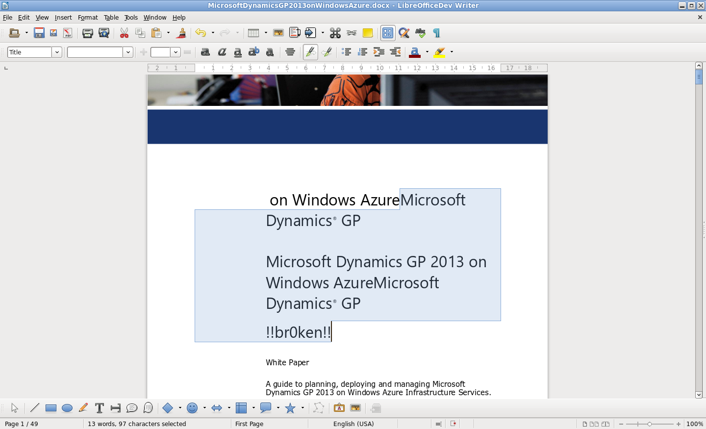
Task: Expand the Title paragraph style dropdown
Action: pos(57,52)
